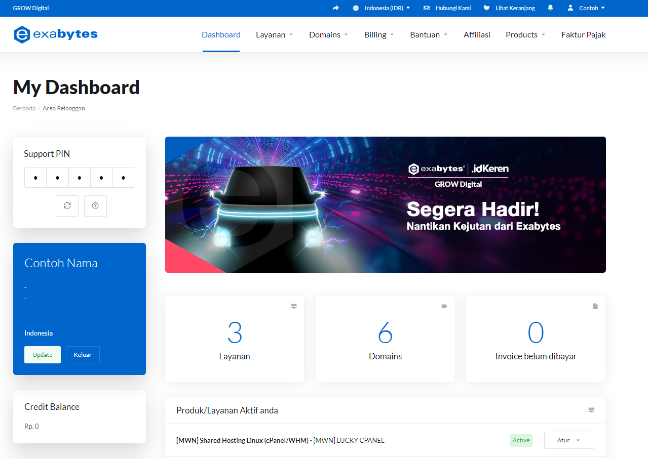Image resolution: width=648 pixels, height=459 pixels.
Task: Click first Support PIN digit box
Action: 35,178
